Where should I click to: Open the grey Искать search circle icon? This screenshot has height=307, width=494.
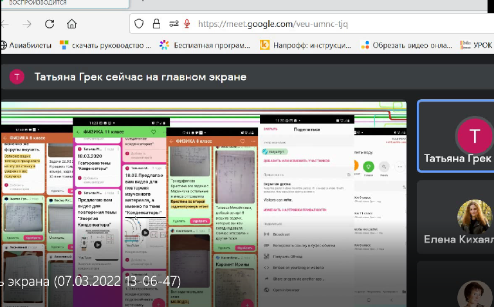(x=384, y=167)
